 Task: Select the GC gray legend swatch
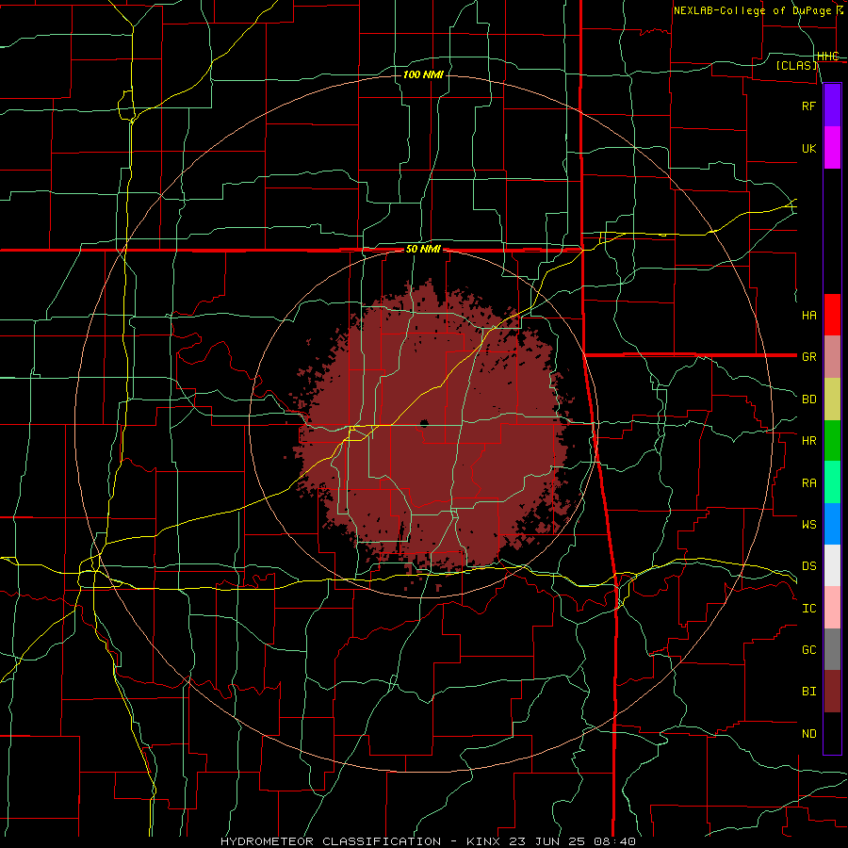click(x=832, y=649)
